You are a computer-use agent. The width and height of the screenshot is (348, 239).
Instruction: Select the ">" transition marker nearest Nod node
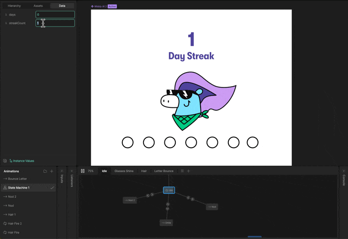tap(192, 199)
